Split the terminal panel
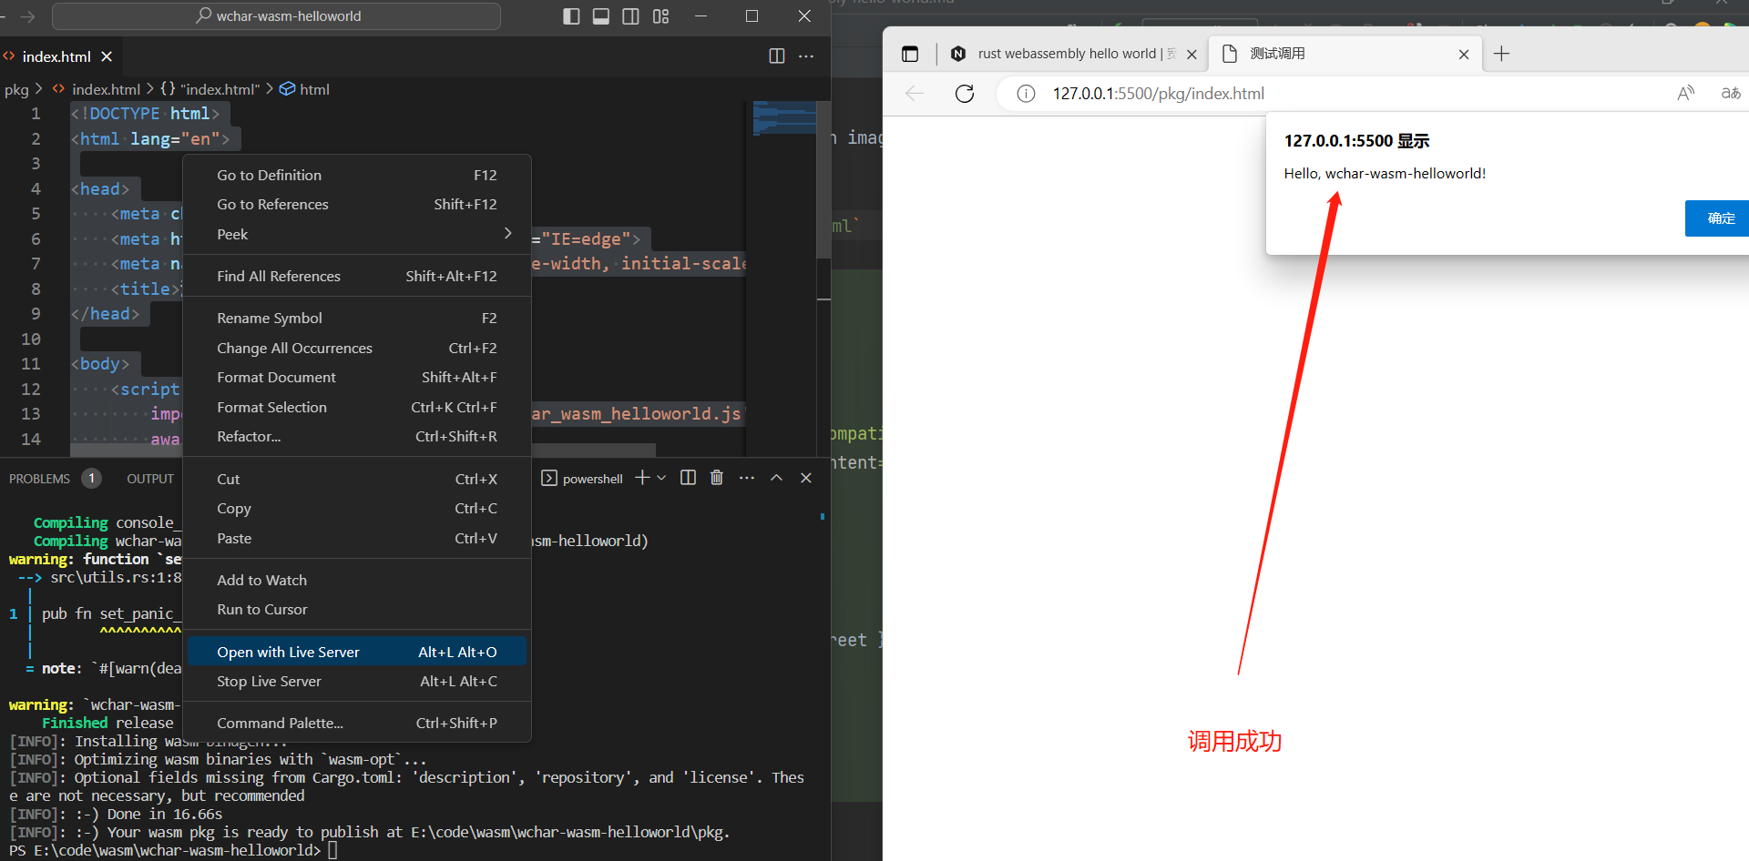 (688, 478)
